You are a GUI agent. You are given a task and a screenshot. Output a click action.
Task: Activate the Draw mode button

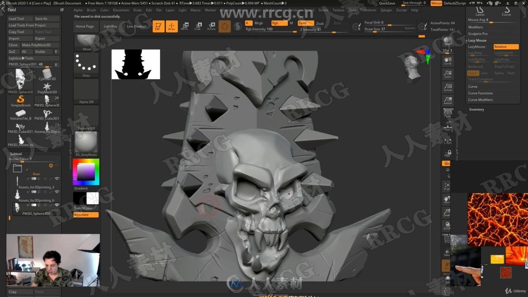[x=172, y=26]
